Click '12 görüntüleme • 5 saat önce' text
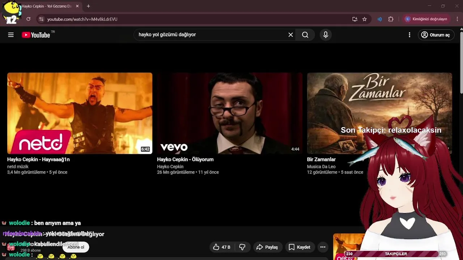The height and width of the screenshot is (260, 463). click(x=335, y=172)
